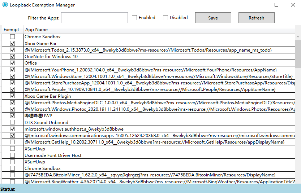Uncheck the windowscommunicationsapps exemption checkbox

13,136
